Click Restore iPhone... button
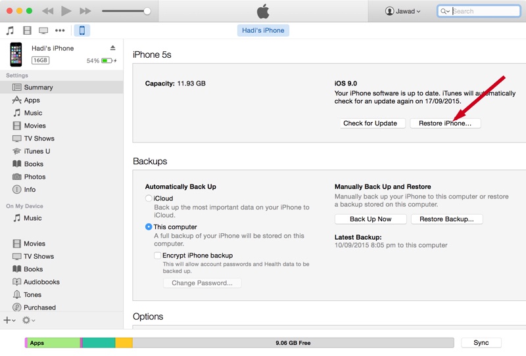This screenshot has height=356, width=526. (445, 123)
